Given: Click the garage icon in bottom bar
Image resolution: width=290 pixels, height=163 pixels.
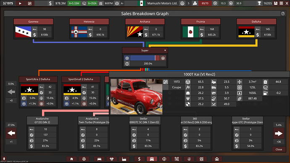Looking at the screenshot, I should (217, 159).
